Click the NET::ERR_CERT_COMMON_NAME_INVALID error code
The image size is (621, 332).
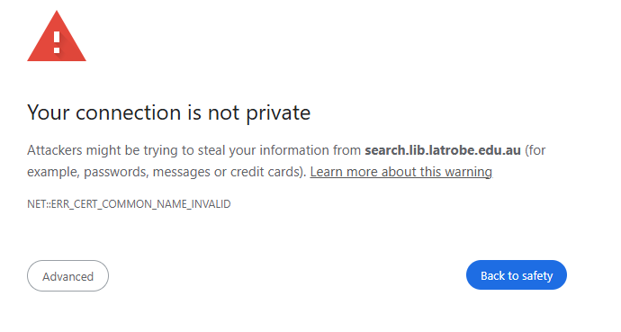(129, 204)
